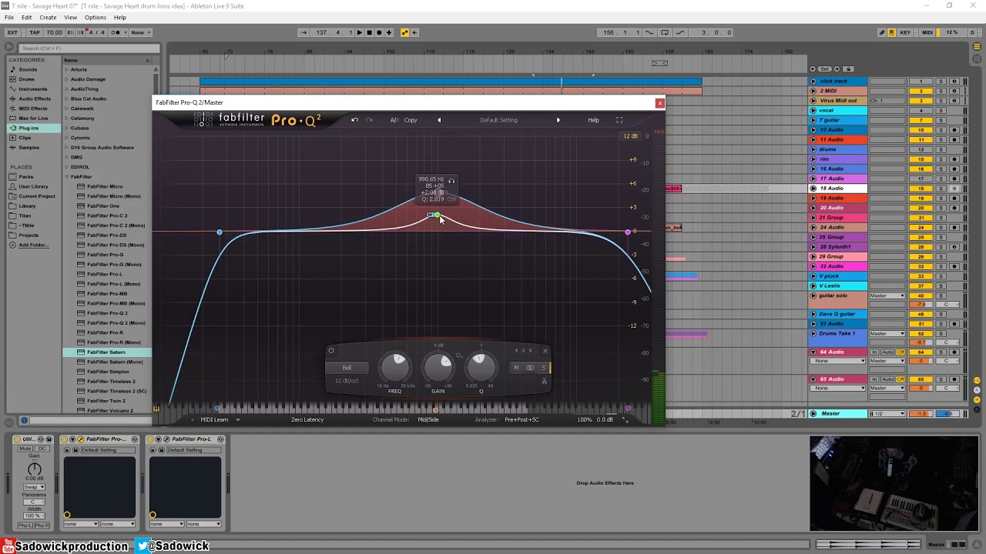Click the Set locator button
The width and height of the screenshot is (986, 554).
(824, 69)
